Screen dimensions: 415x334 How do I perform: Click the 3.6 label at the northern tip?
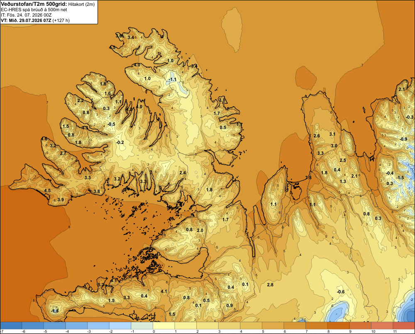click(119, 36)
